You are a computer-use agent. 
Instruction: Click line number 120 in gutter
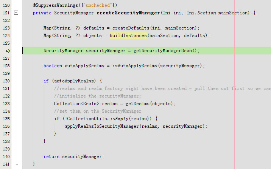6,5
